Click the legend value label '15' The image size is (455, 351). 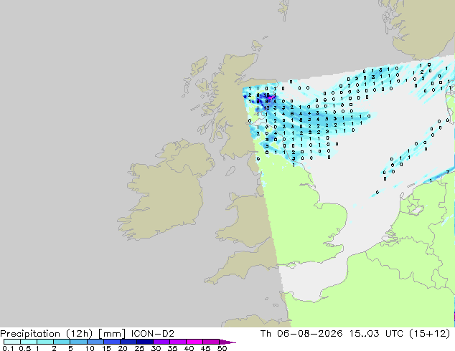point(106,348)
